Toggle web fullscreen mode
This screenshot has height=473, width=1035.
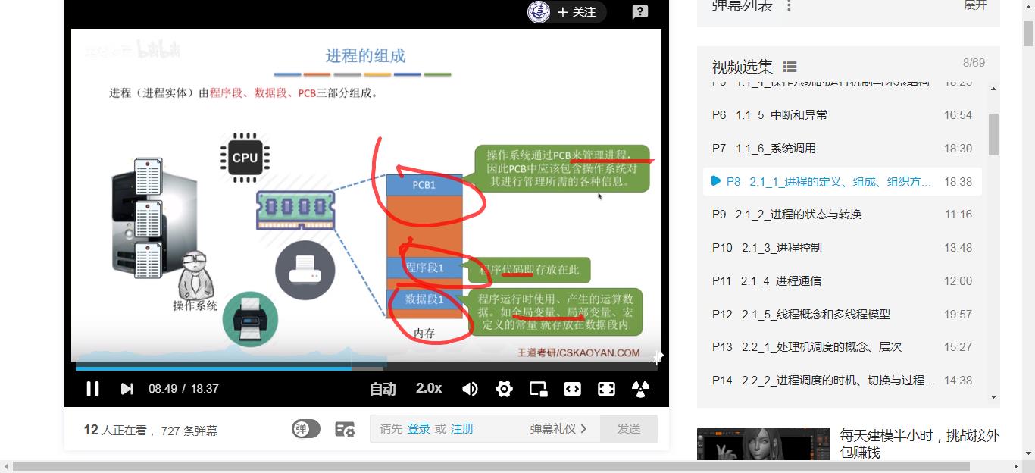606,389
